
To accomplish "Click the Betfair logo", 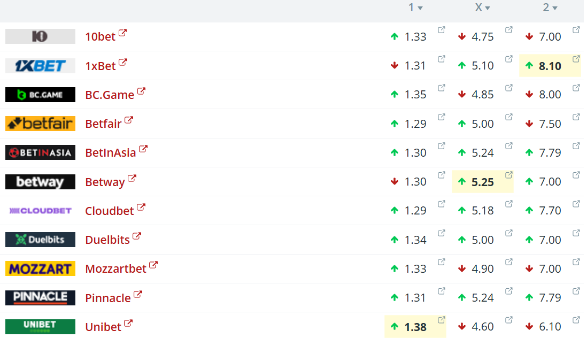I will [x=40, y=124].
